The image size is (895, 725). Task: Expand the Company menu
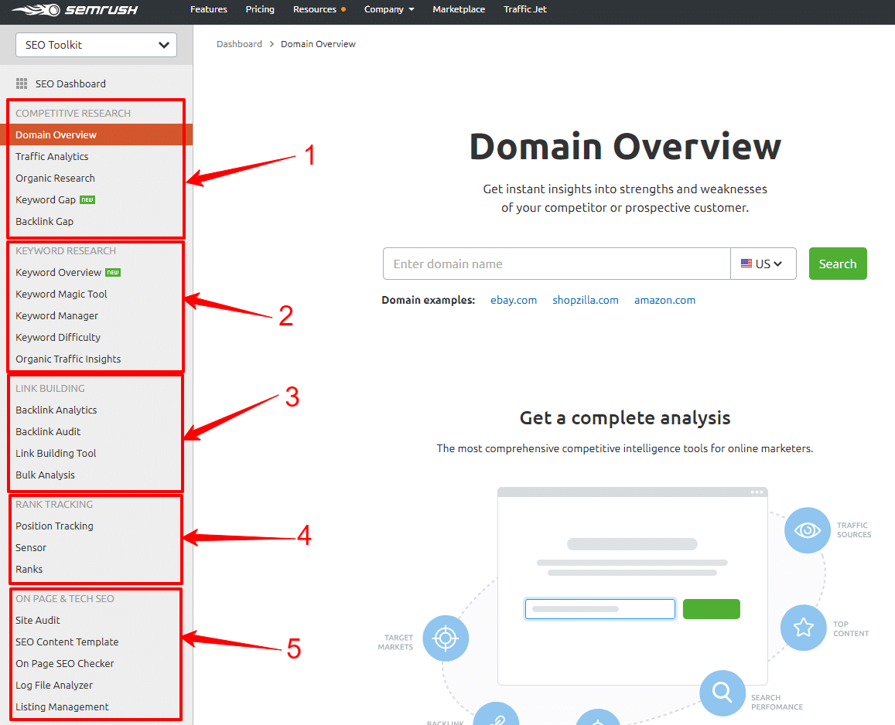(389, 10)
